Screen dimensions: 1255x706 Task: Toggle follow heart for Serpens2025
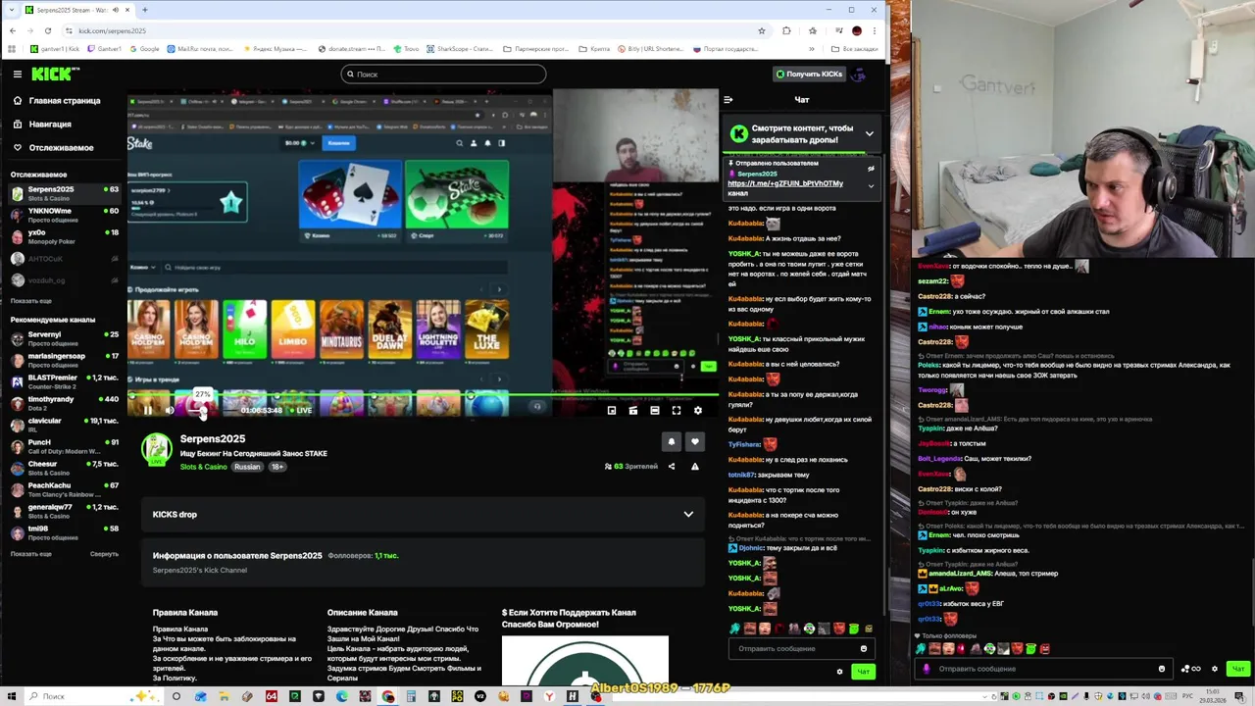tap(695, 442)
